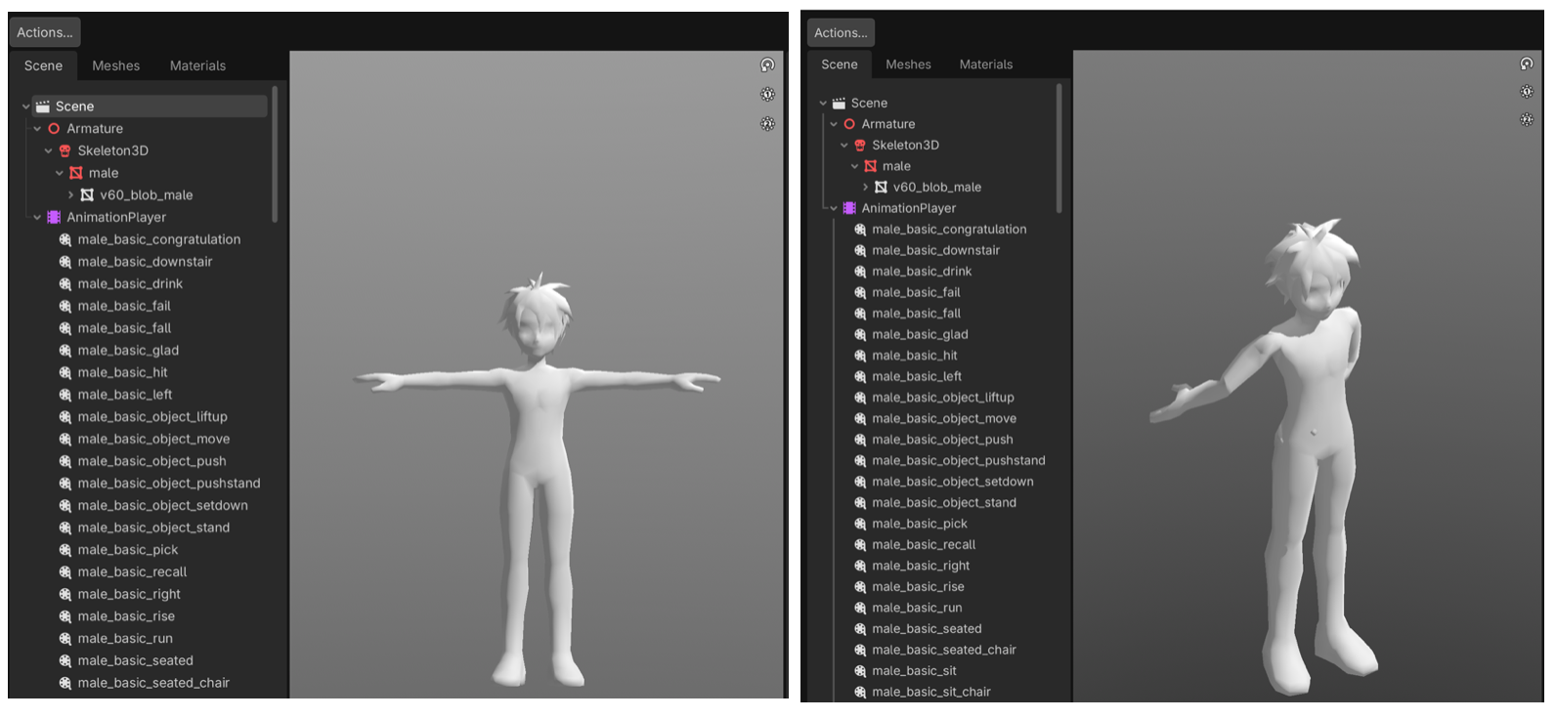1556x719 pixels.
Task: Collapse the Armature node in the right window
Action: (x=834, y=124)
